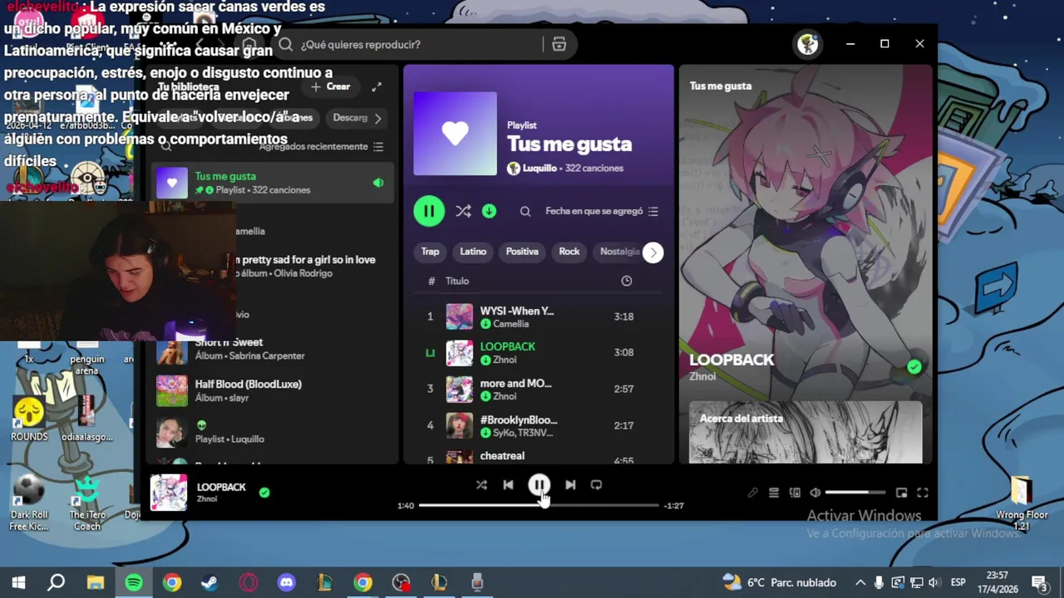Click liked checkmark in now playing panel
Screen dimensions: 1064x598
click(914, 367)
